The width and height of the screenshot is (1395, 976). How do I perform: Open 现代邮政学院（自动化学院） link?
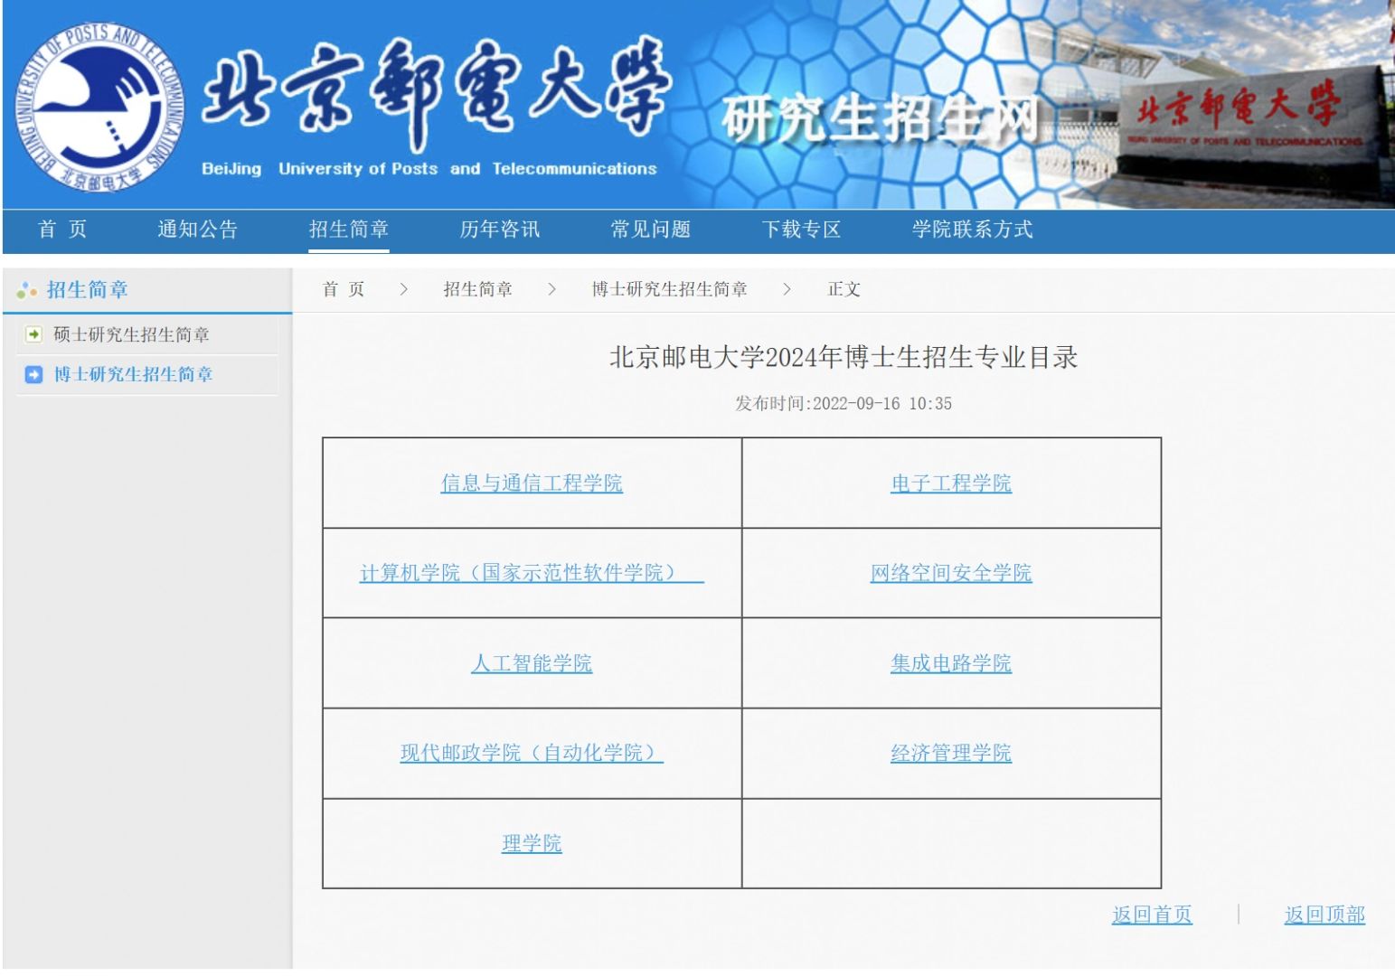(532, 753)
